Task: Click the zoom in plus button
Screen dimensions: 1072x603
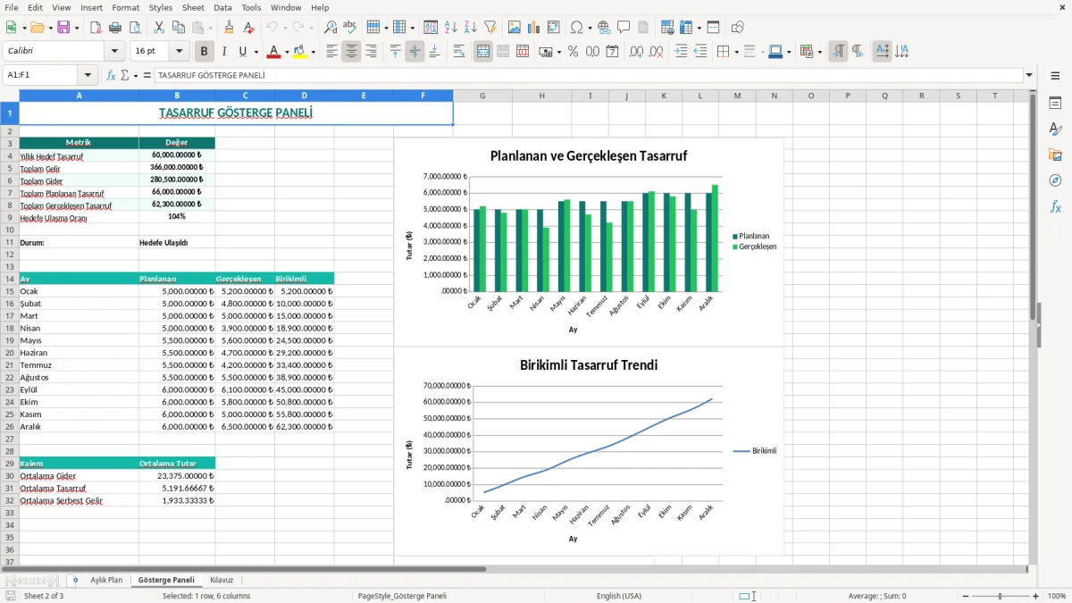Action: coord(1036,596)
